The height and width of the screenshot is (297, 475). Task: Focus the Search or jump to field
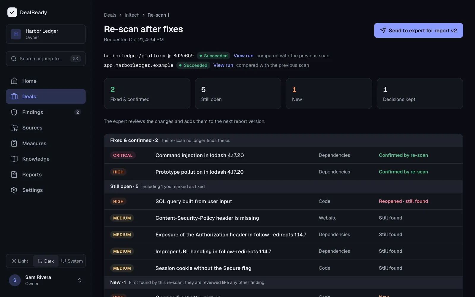[x=46, y=59]
